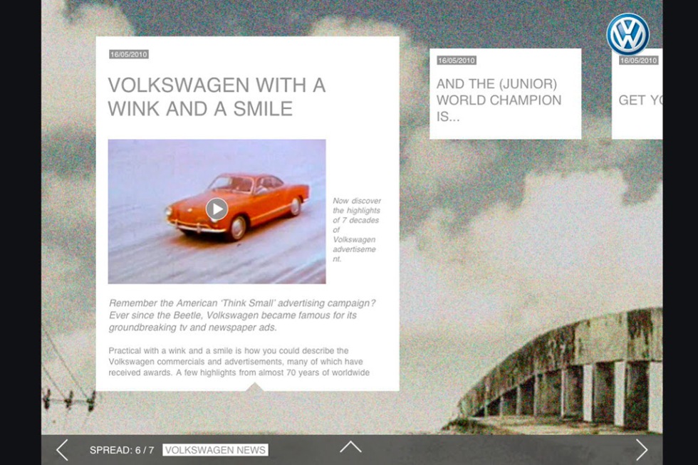Screen dimensions: 698x465
Task: Open the 'Volkswagen with a wink and a smile' headline
Action: 217,97
